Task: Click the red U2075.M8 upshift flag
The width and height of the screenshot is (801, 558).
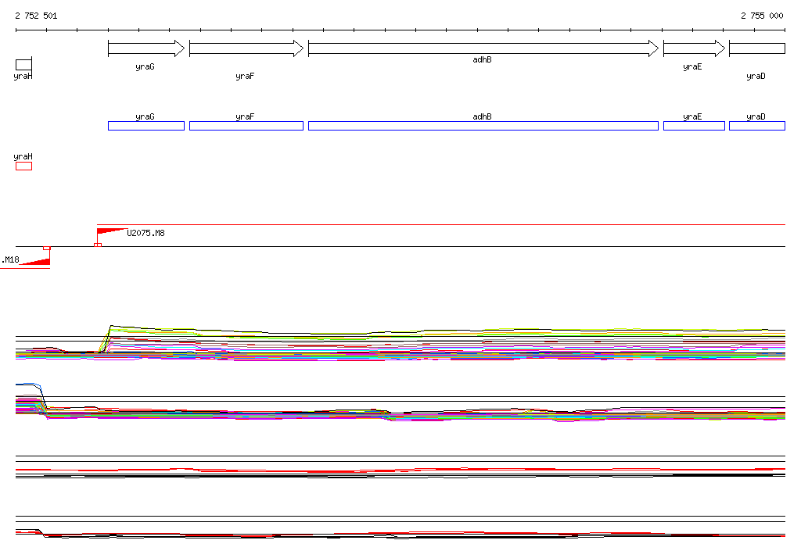Action: click(112, 231)
